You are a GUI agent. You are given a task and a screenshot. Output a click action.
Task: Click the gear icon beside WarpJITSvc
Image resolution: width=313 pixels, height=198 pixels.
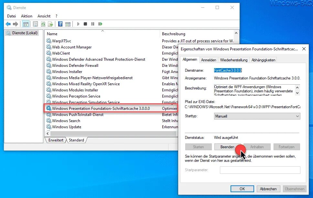tap(49, 41)
